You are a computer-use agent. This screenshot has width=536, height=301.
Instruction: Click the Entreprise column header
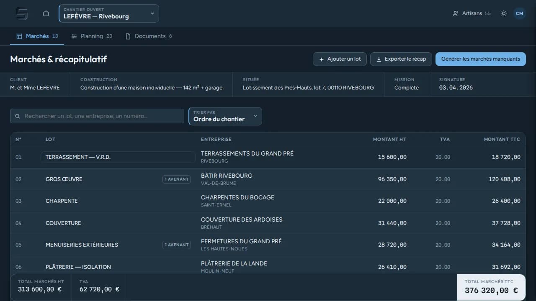click(216, 139)
